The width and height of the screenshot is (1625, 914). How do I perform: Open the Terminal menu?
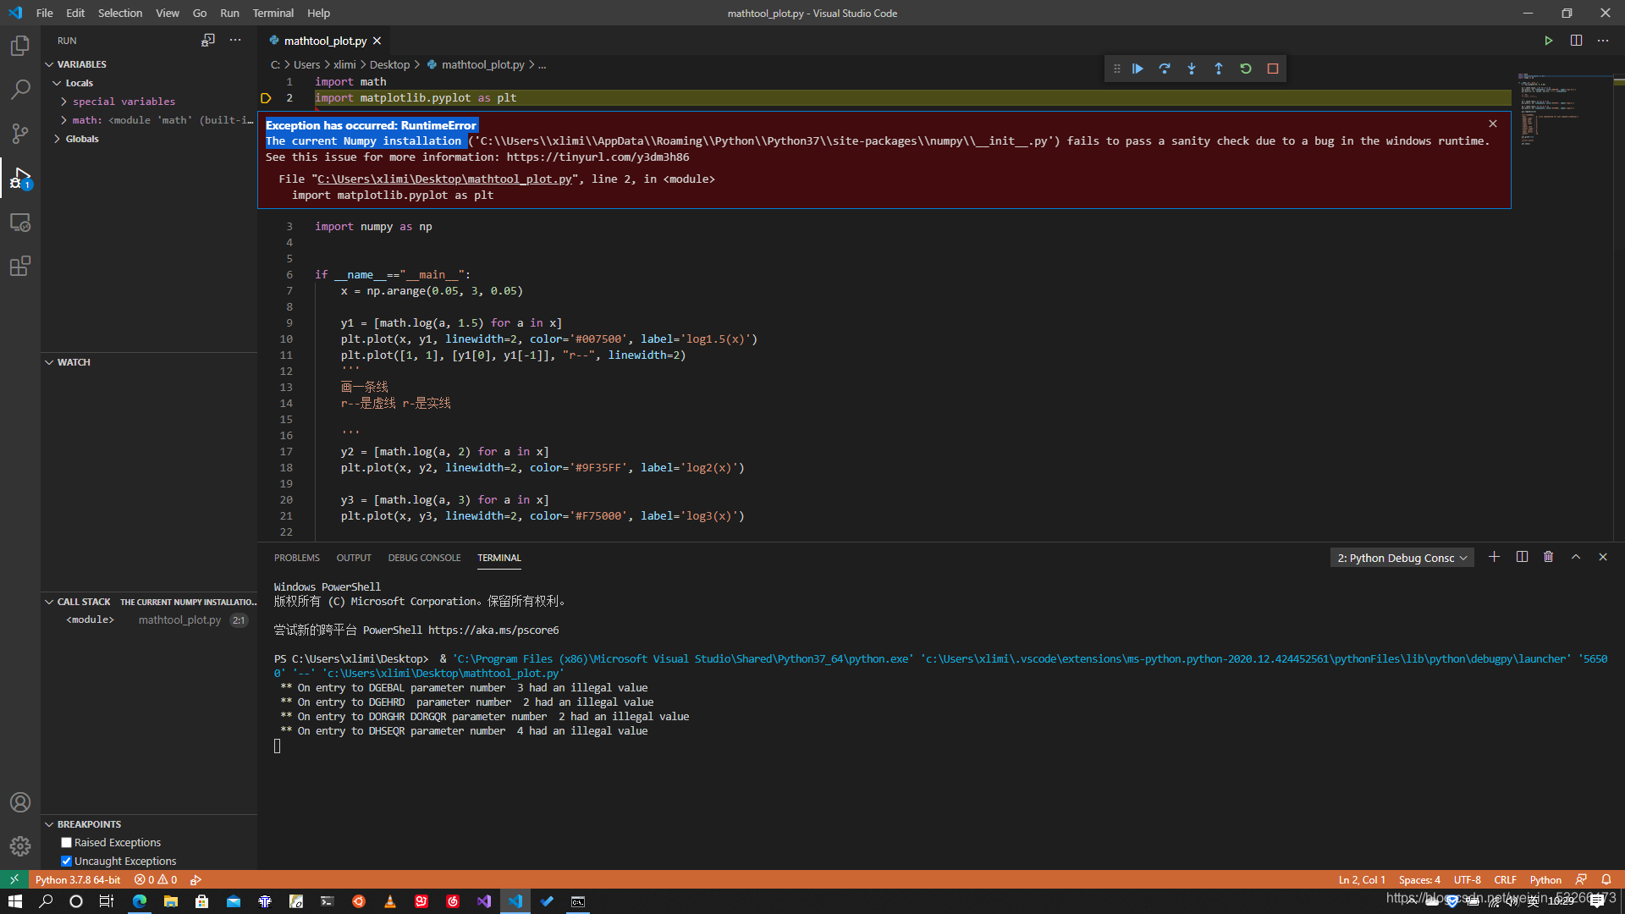tap(273, 13)
